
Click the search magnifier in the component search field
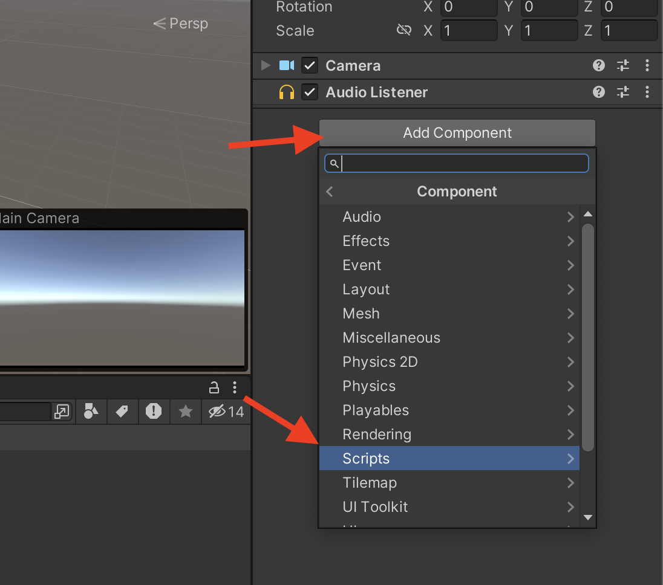coord(334,163)
